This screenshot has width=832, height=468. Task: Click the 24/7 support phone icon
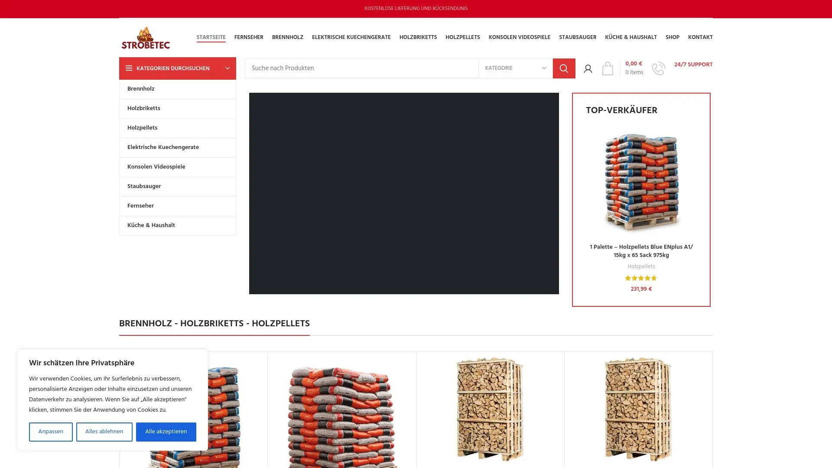(658, 68)
